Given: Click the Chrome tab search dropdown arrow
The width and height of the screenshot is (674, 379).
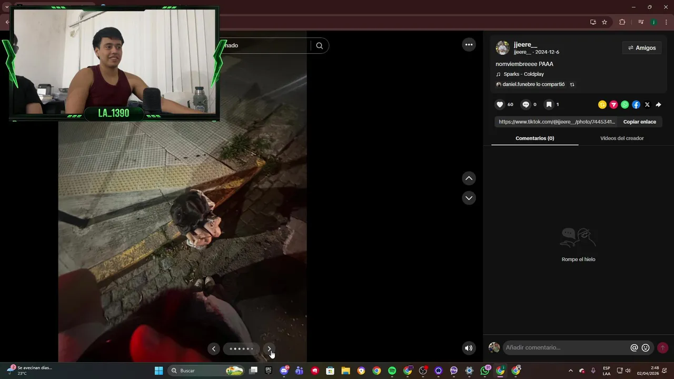Looking at the screenshot, I should [7, 7].
